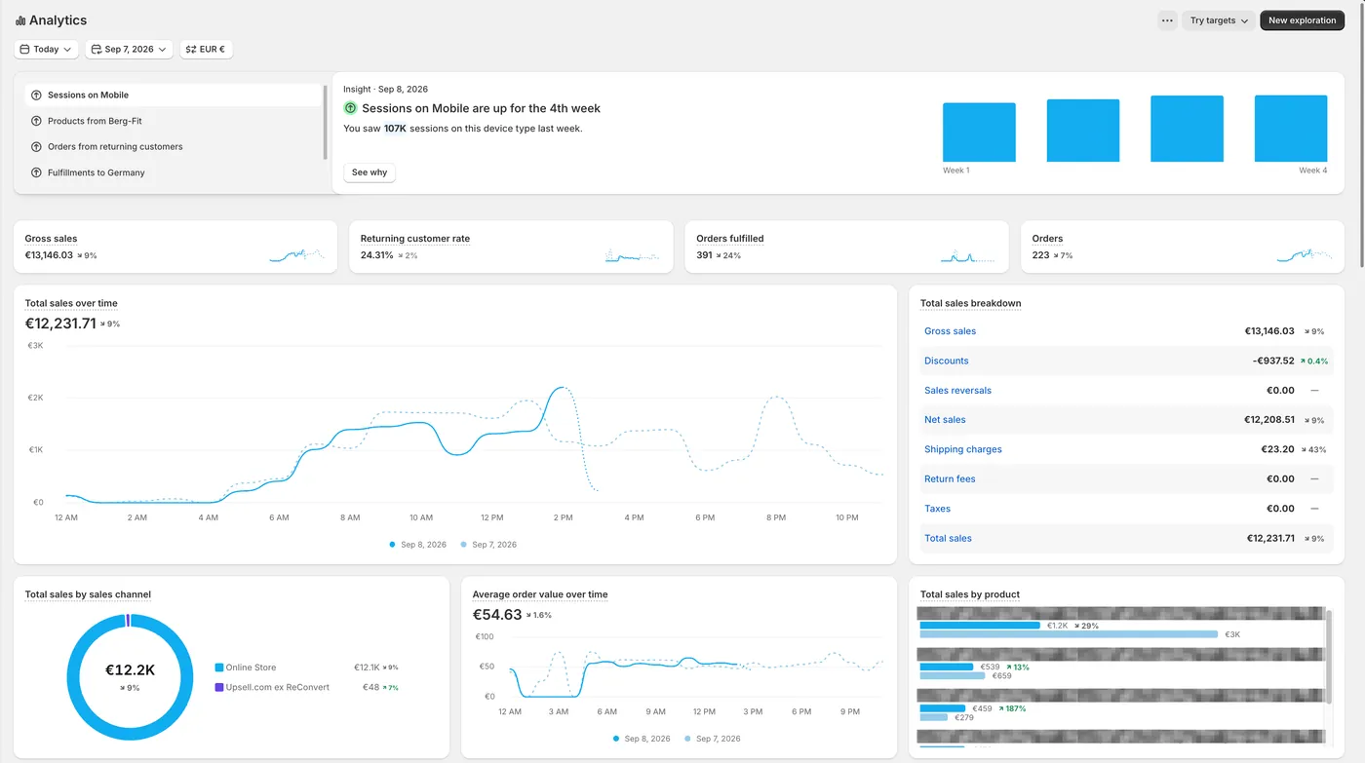Viewport: 1365px width, 763px height.
Task: Open the Average order value over time title
Action: coord(540,594)
